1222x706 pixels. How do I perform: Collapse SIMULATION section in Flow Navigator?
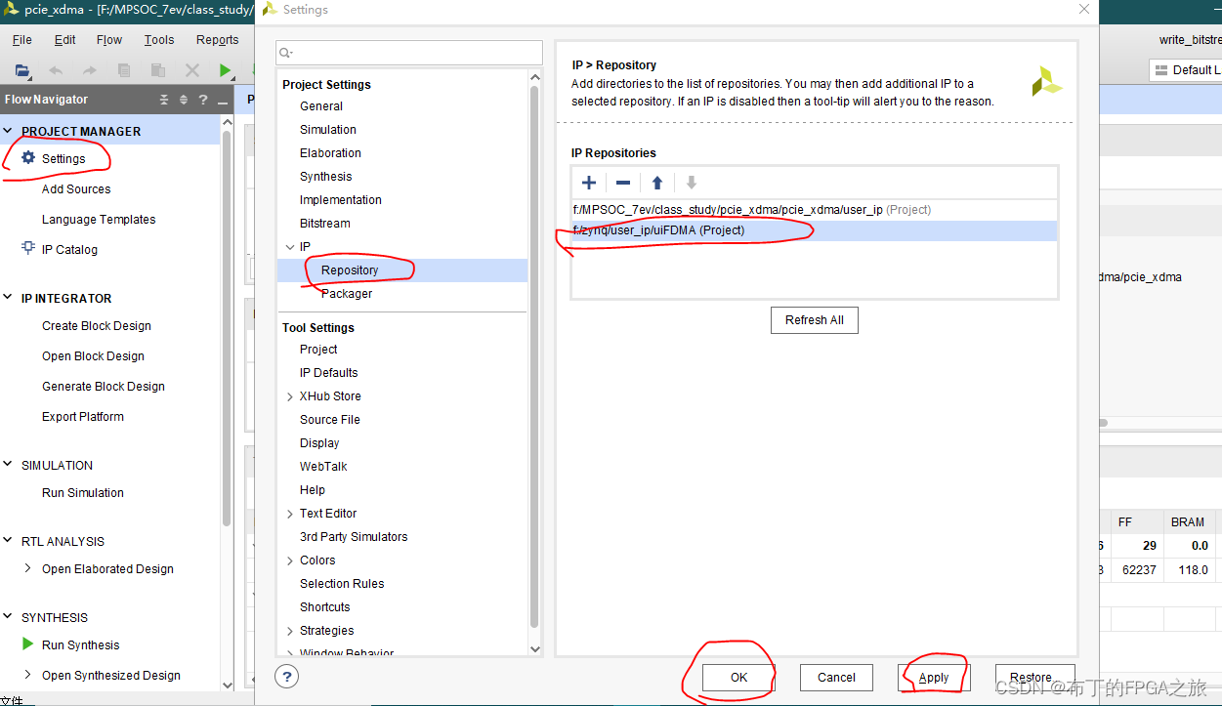(9, 465)
